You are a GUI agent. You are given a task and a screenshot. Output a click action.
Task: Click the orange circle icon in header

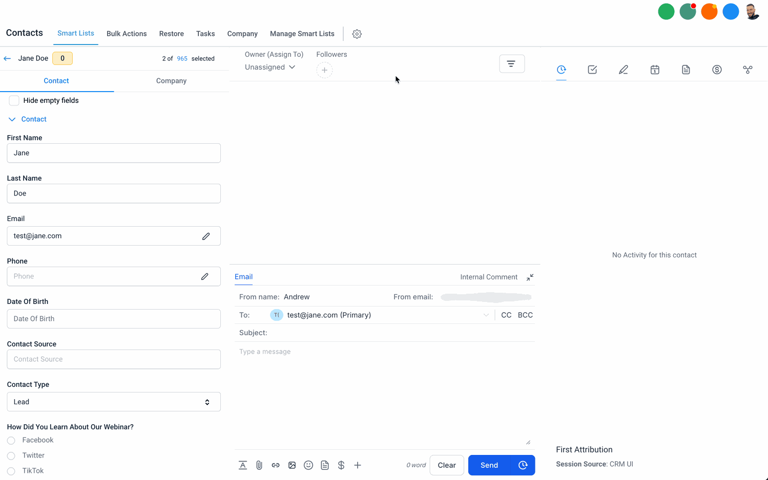click(x=709, y=11)
